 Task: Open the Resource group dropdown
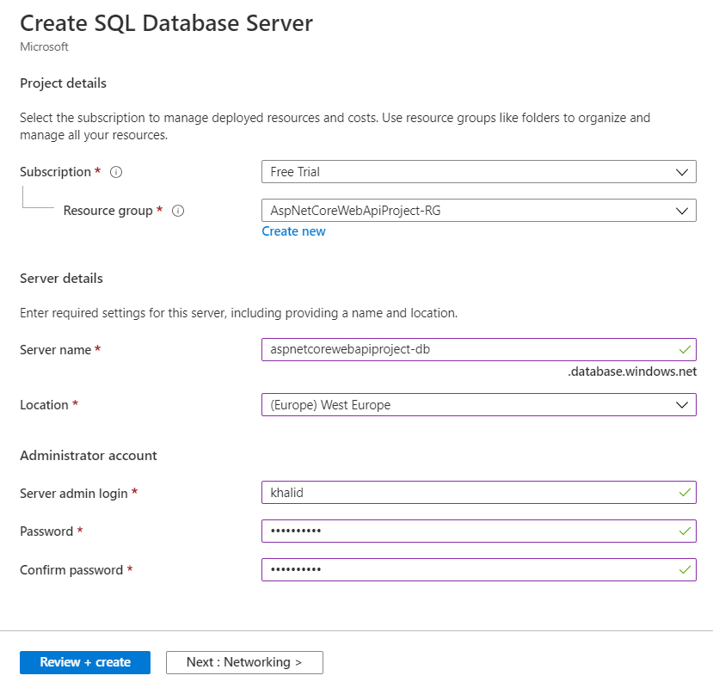tap(479, 211)
